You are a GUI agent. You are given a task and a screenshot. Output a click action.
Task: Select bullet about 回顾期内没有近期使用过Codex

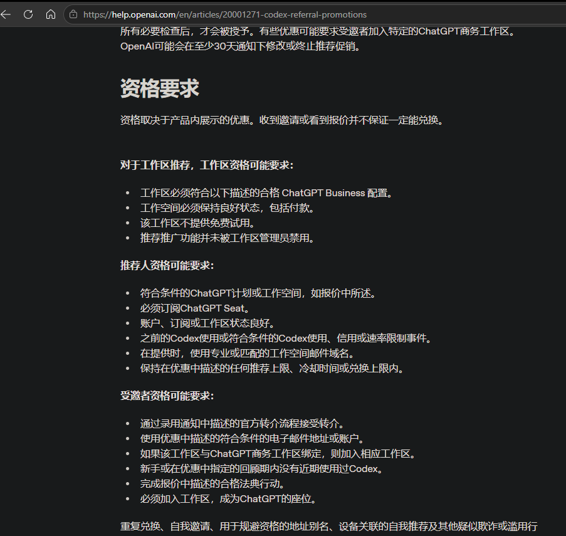point(262,469)
